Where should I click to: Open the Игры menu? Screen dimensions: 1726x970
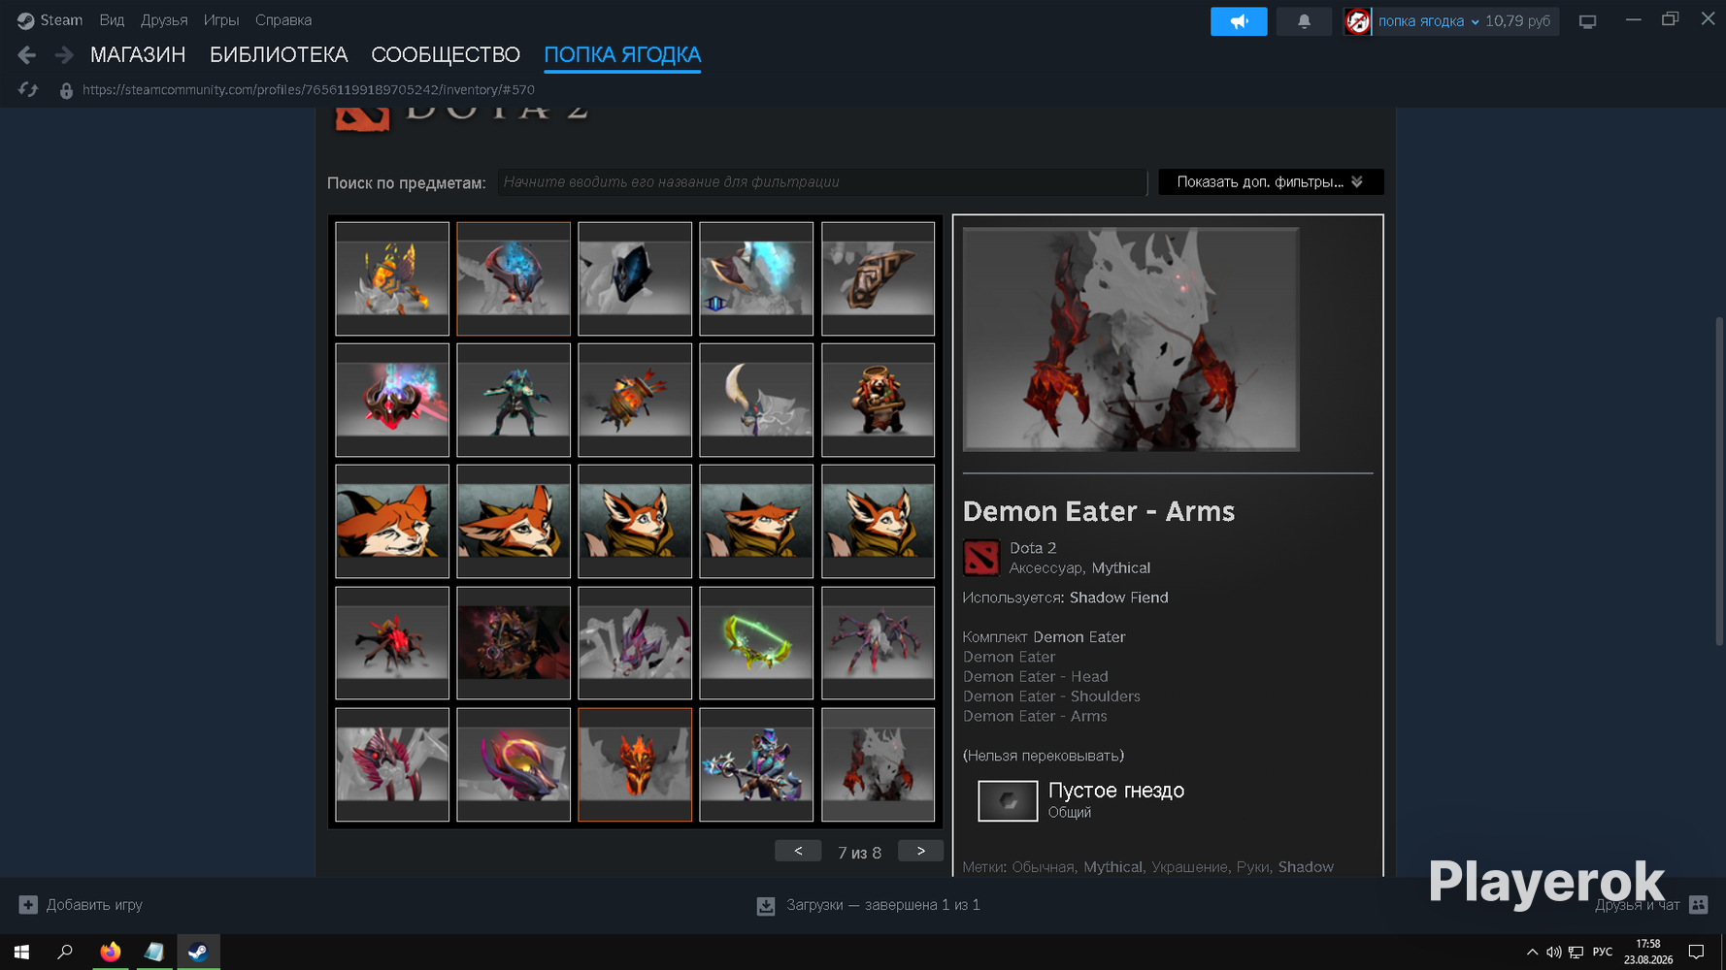click(221, 20)
